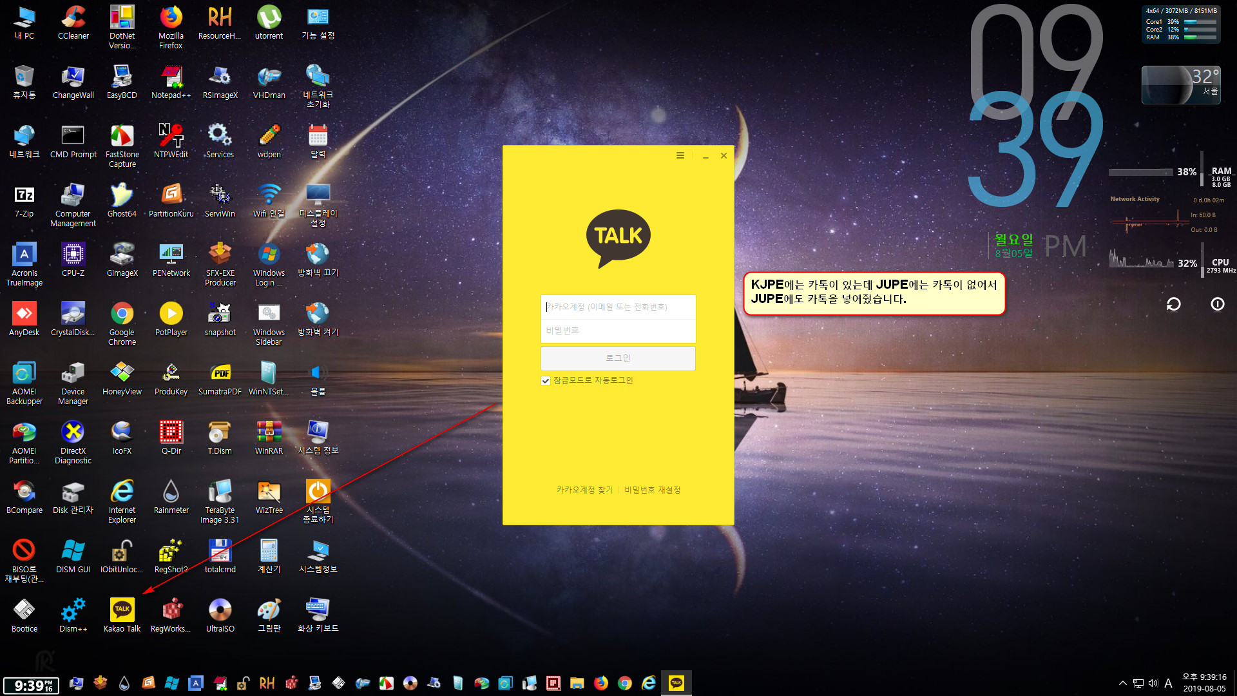Expand the system tray hidden icons
The width and height of the screenshot is (1237, 696).
click(1122, 683)
